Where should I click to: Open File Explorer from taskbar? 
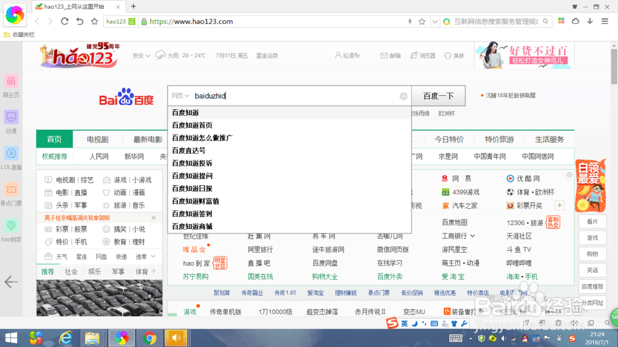[92, 338]
